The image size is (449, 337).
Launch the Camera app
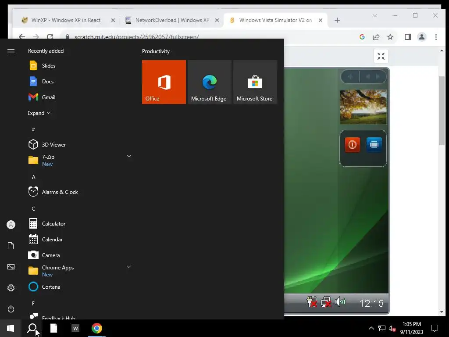(80, 255)
